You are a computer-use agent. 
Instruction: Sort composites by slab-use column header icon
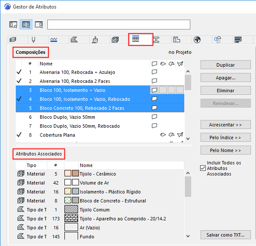pos(163,64)
